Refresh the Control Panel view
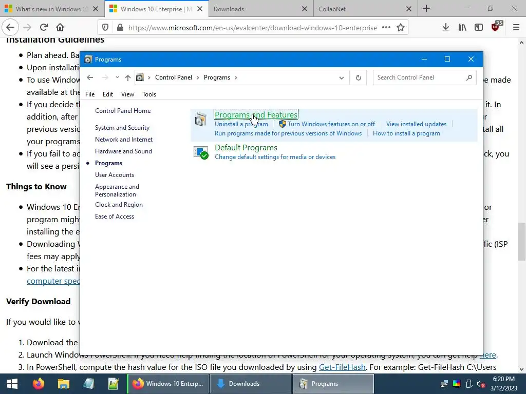The height and width of the screenshot is (394, 526). click(358, 78)
